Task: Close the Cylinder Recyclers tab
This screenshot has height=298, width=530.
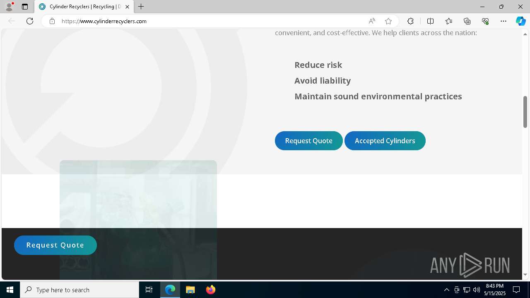Action: coord(127,7)
